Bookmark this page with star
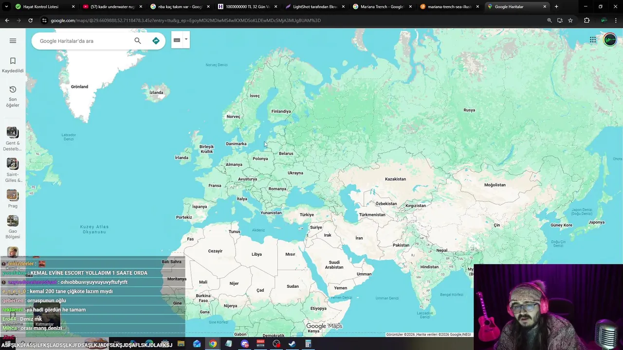Image resolution: width=623 pixels, height=350 pixels. point(570,20)
